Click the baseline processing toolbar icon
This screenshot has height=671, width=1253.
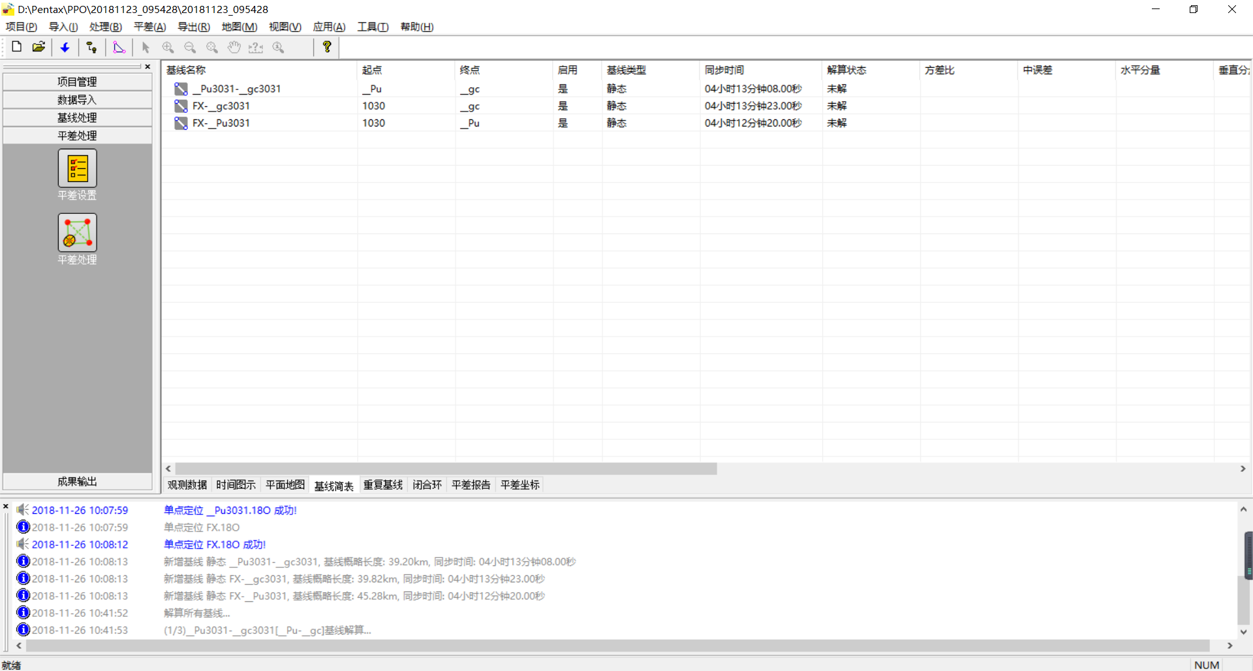click(x=91, y=47)
